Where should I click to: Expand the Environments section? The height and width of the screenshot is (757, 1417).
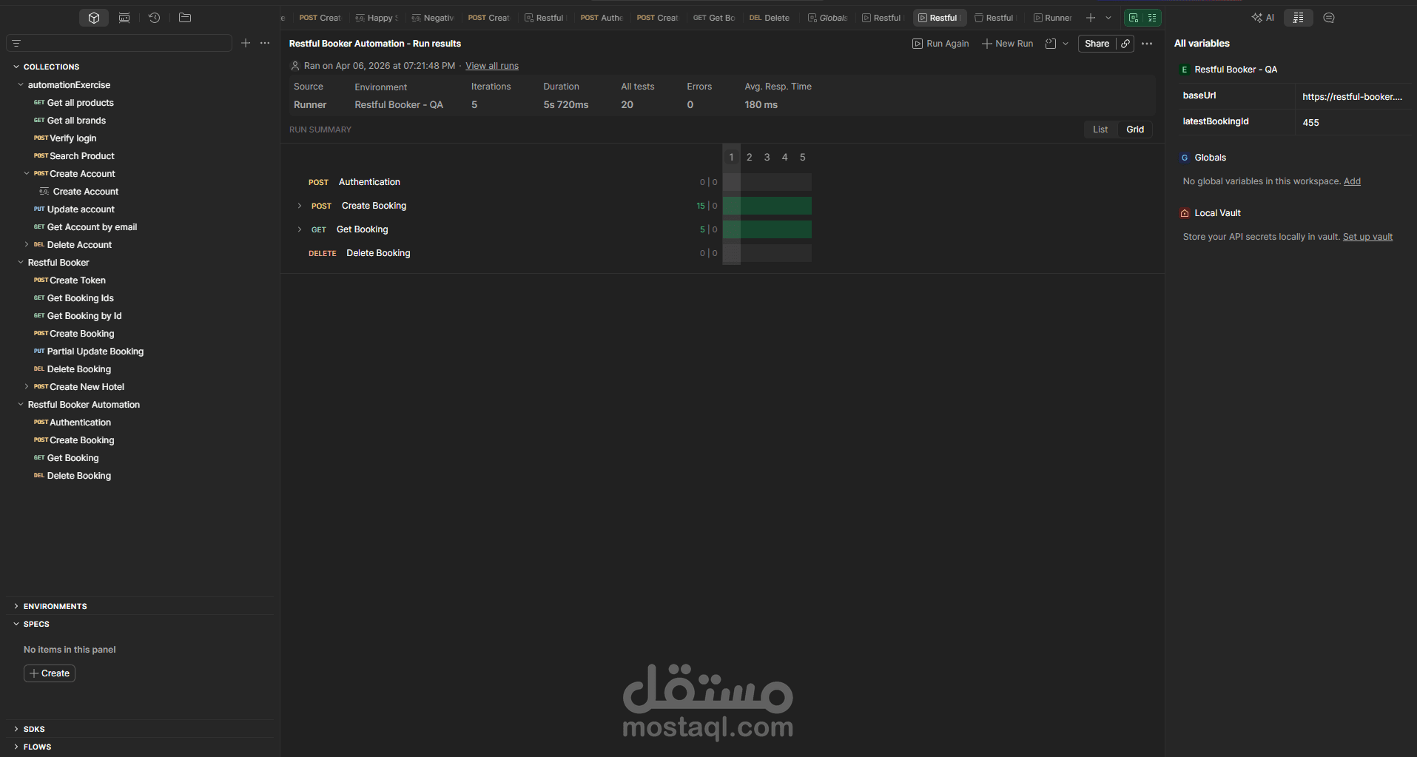(x=16, y=606)
